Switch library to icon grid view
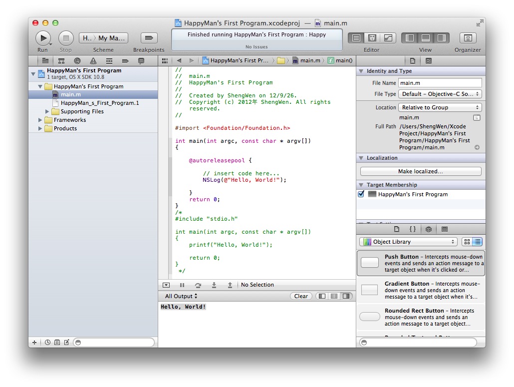The image size is (514, 387). tap(467, 242)
